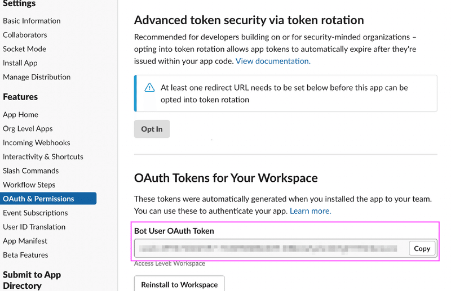Open App Home feature page

coord(20,114)
